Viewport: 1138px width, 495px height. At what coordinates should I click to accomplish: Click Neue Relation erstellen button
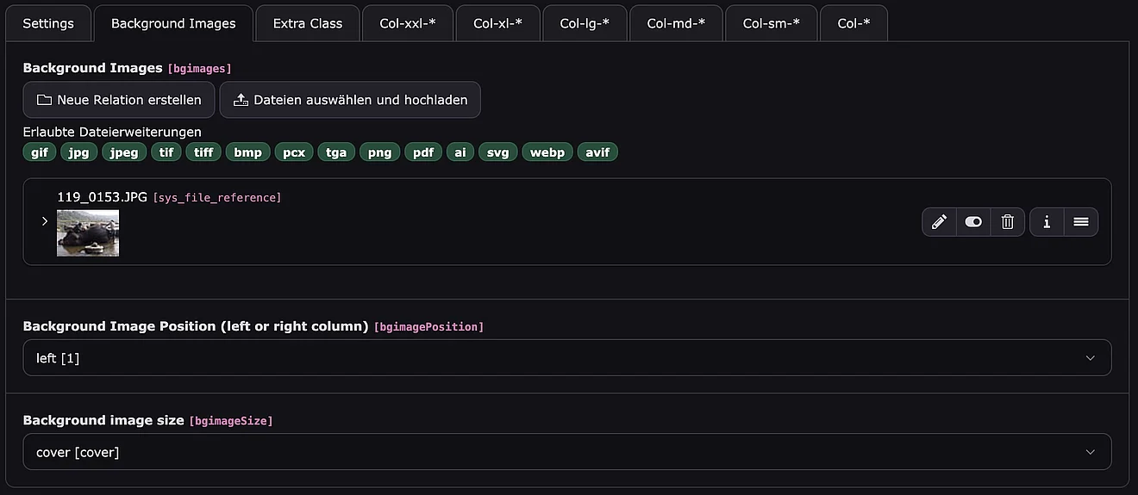point(119,100)
